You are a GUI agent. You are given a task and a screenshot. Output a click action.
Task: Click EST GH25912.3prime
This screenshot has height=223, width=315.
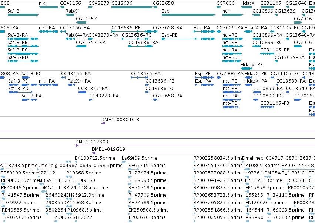[85, 195]
